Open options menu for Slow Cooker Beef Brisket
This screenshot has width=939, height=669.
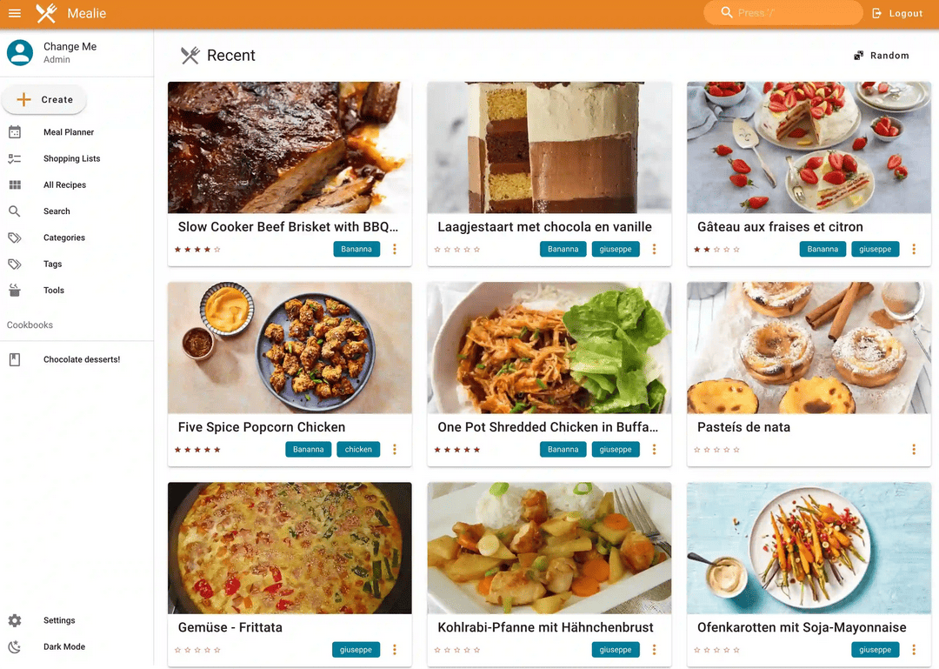pos(395,249)
